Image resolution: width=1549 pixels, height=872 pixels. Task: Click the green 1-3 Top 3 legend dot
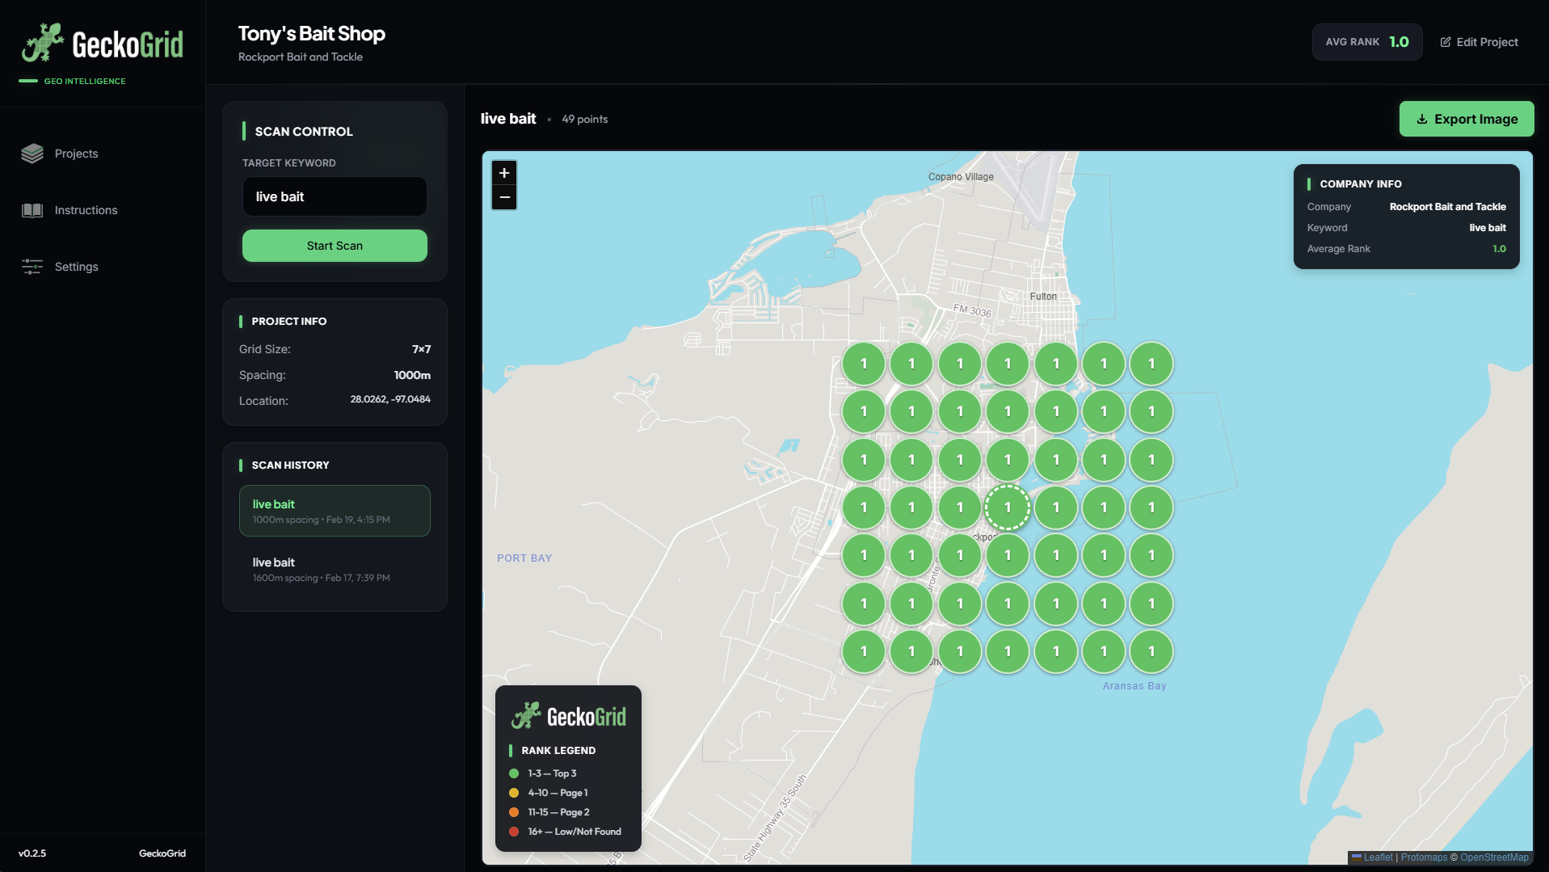click(515, 773)
